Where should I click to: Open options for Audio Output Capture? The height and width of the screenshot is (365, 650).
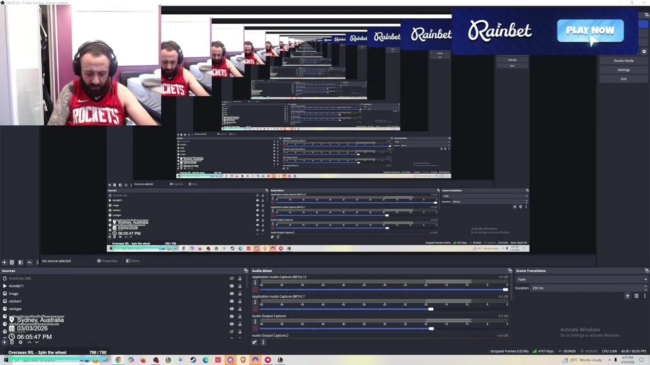[x=255, y=321]
